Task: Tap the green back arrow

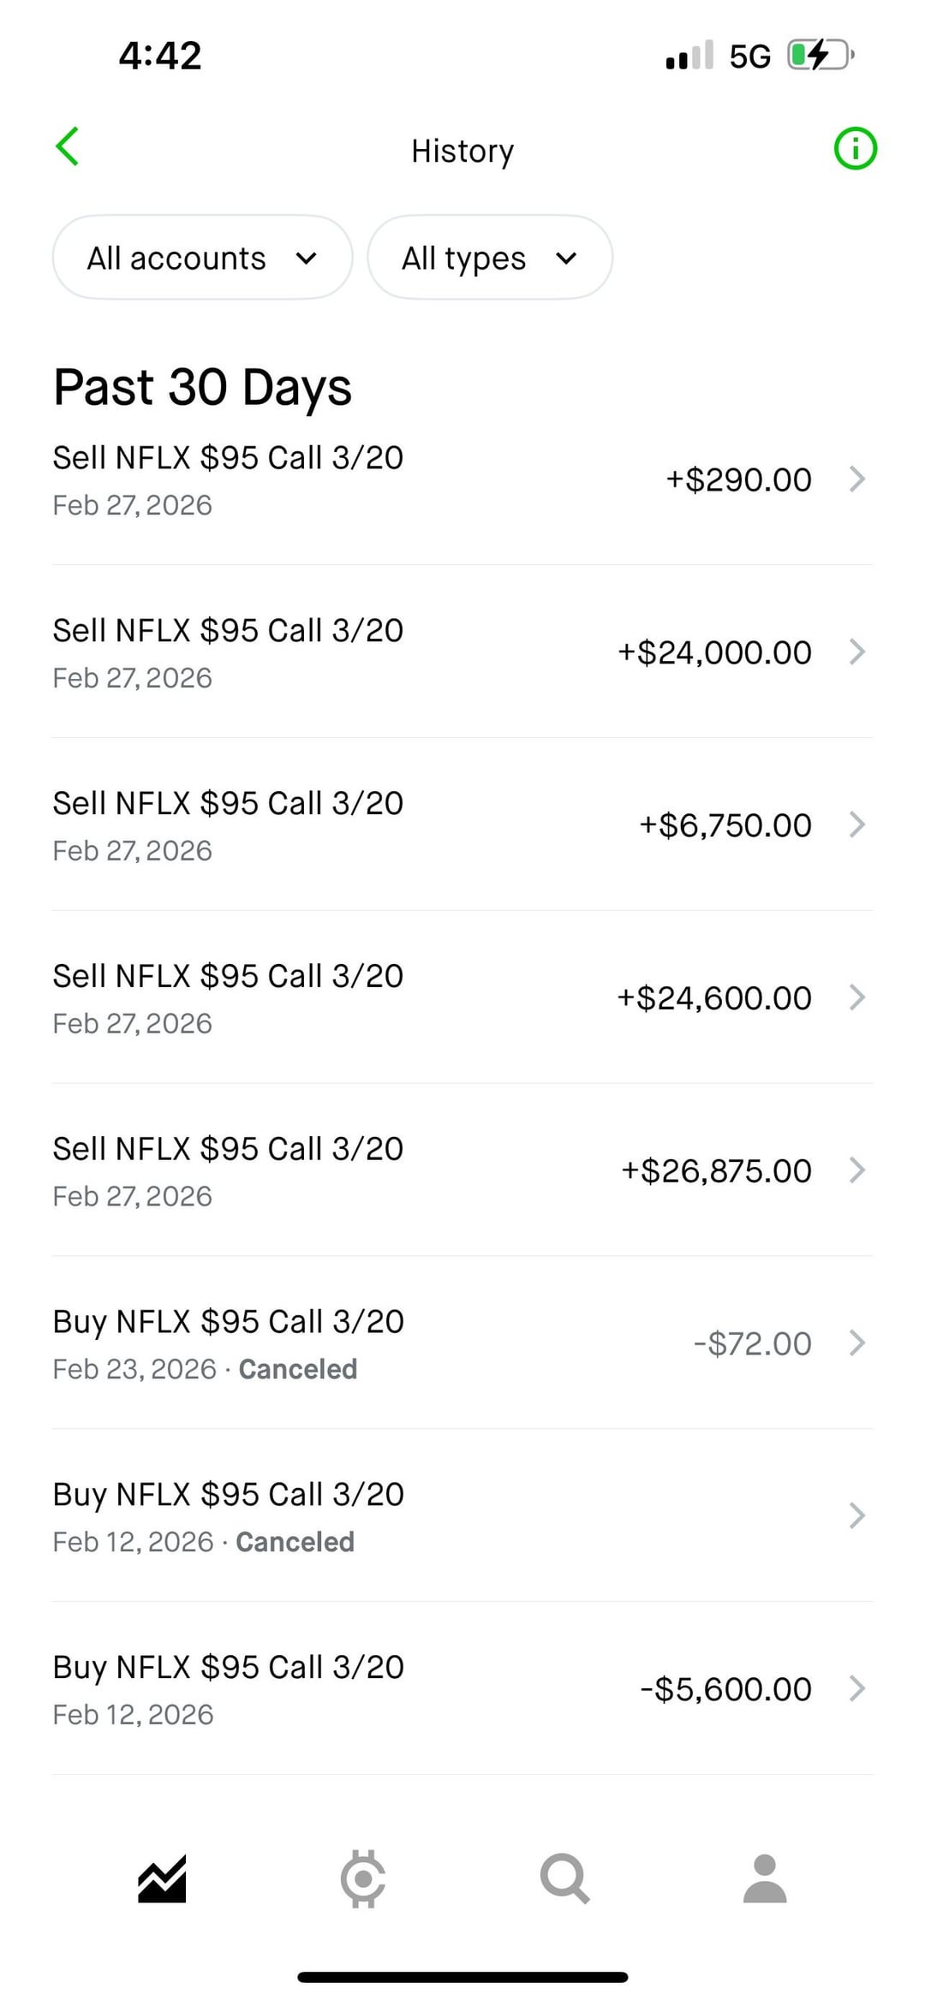Action: click(68, 146)
